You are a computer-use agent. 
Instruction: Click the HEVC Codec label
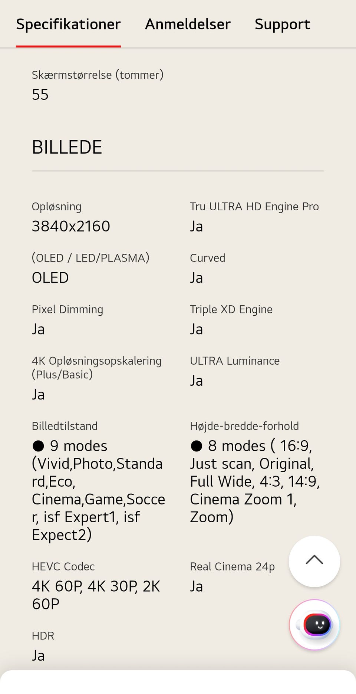[x=63, y=567]
